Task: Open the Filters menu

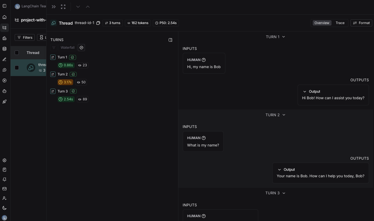Action: (x=25, y=37)
